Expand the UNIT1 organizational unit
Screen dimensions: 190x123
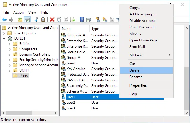[9, 70]
